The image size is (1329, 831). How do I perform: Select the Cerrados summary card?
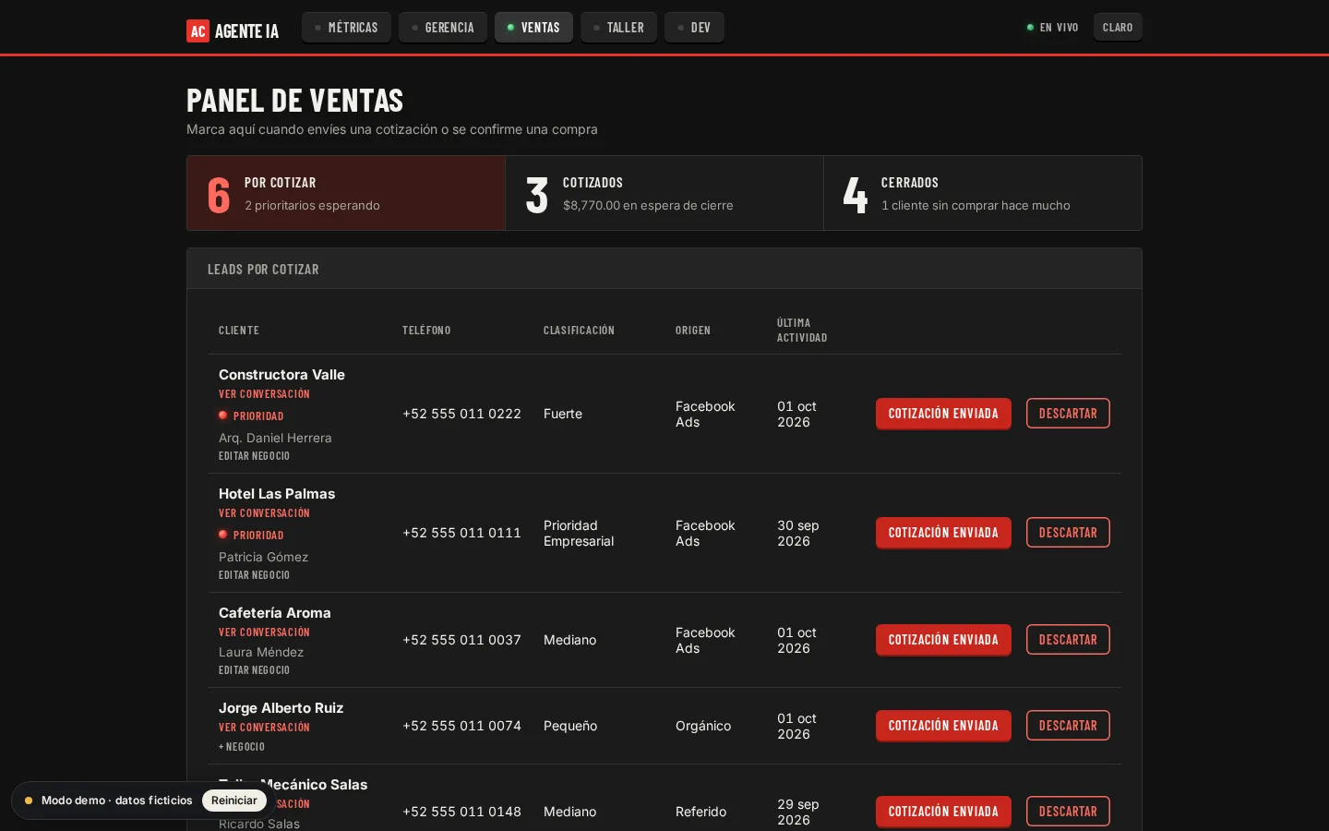(x=983, y=193)
